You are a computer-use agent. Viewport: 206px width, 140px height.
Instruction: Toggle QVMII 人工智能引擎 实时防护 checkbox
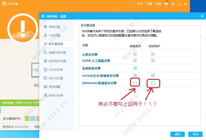153,60
